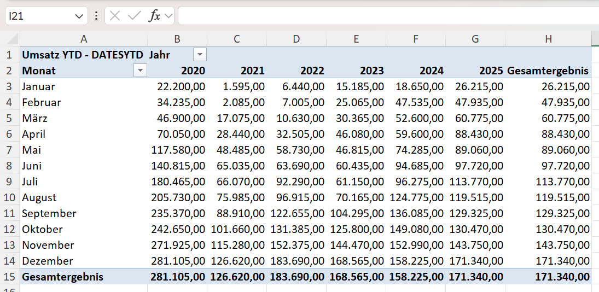Click the 2023 year column label cell

pyautogui.click(x=356, y=71)
